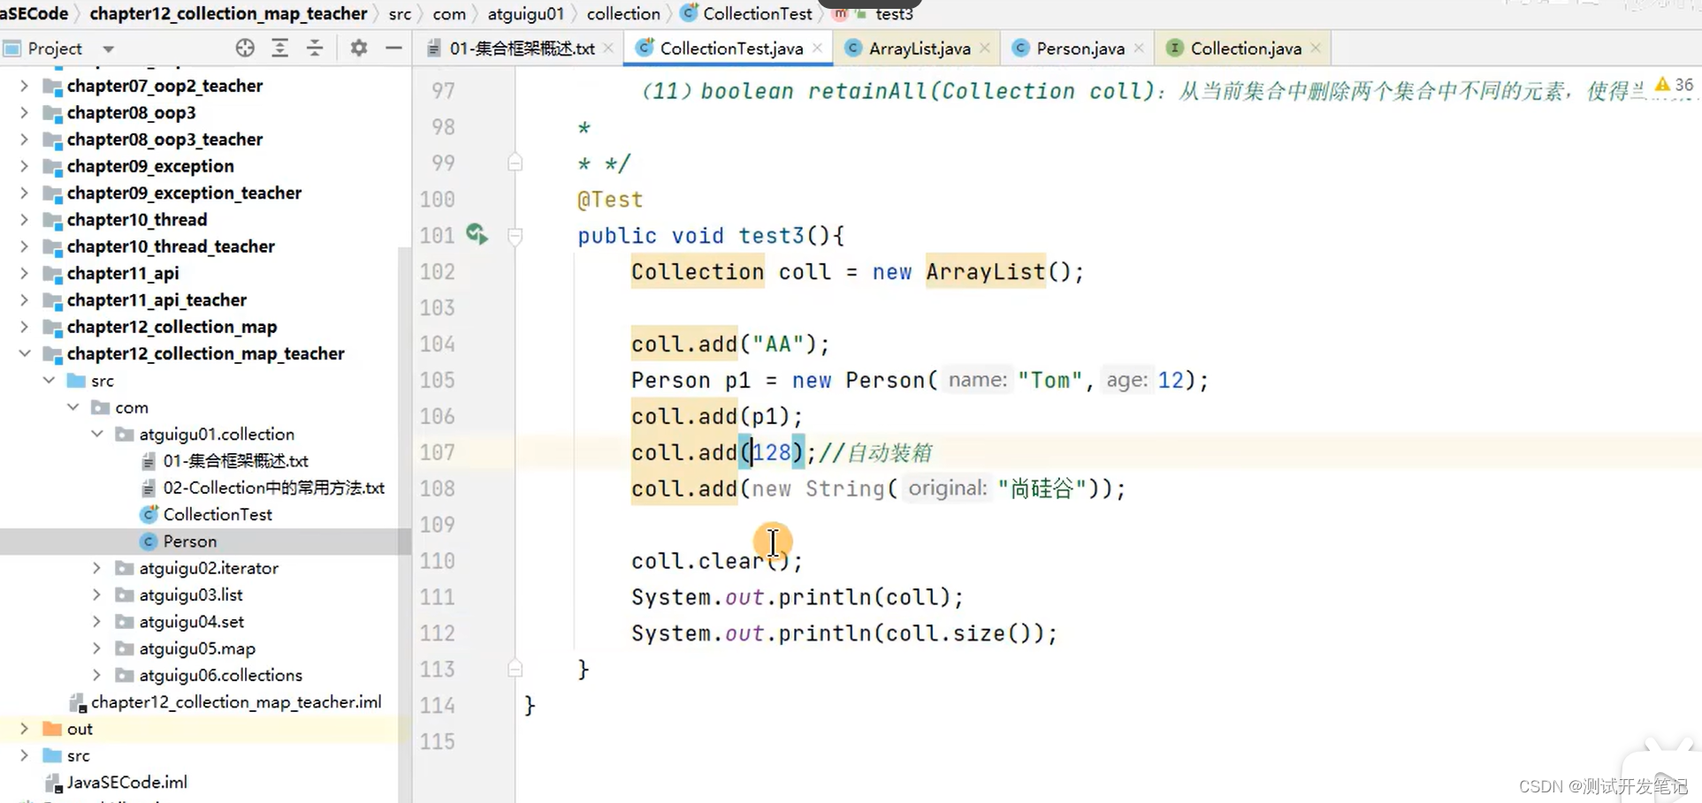This screenshot has height=803, width=1702.
Task: Select atguigu04.set package
Action: click(191, 622)
